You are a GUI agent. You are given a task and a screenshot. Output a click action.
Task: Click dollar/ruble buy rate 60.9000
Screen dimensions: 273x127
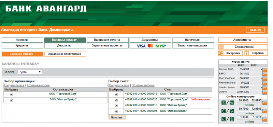[x=243, y=101]
